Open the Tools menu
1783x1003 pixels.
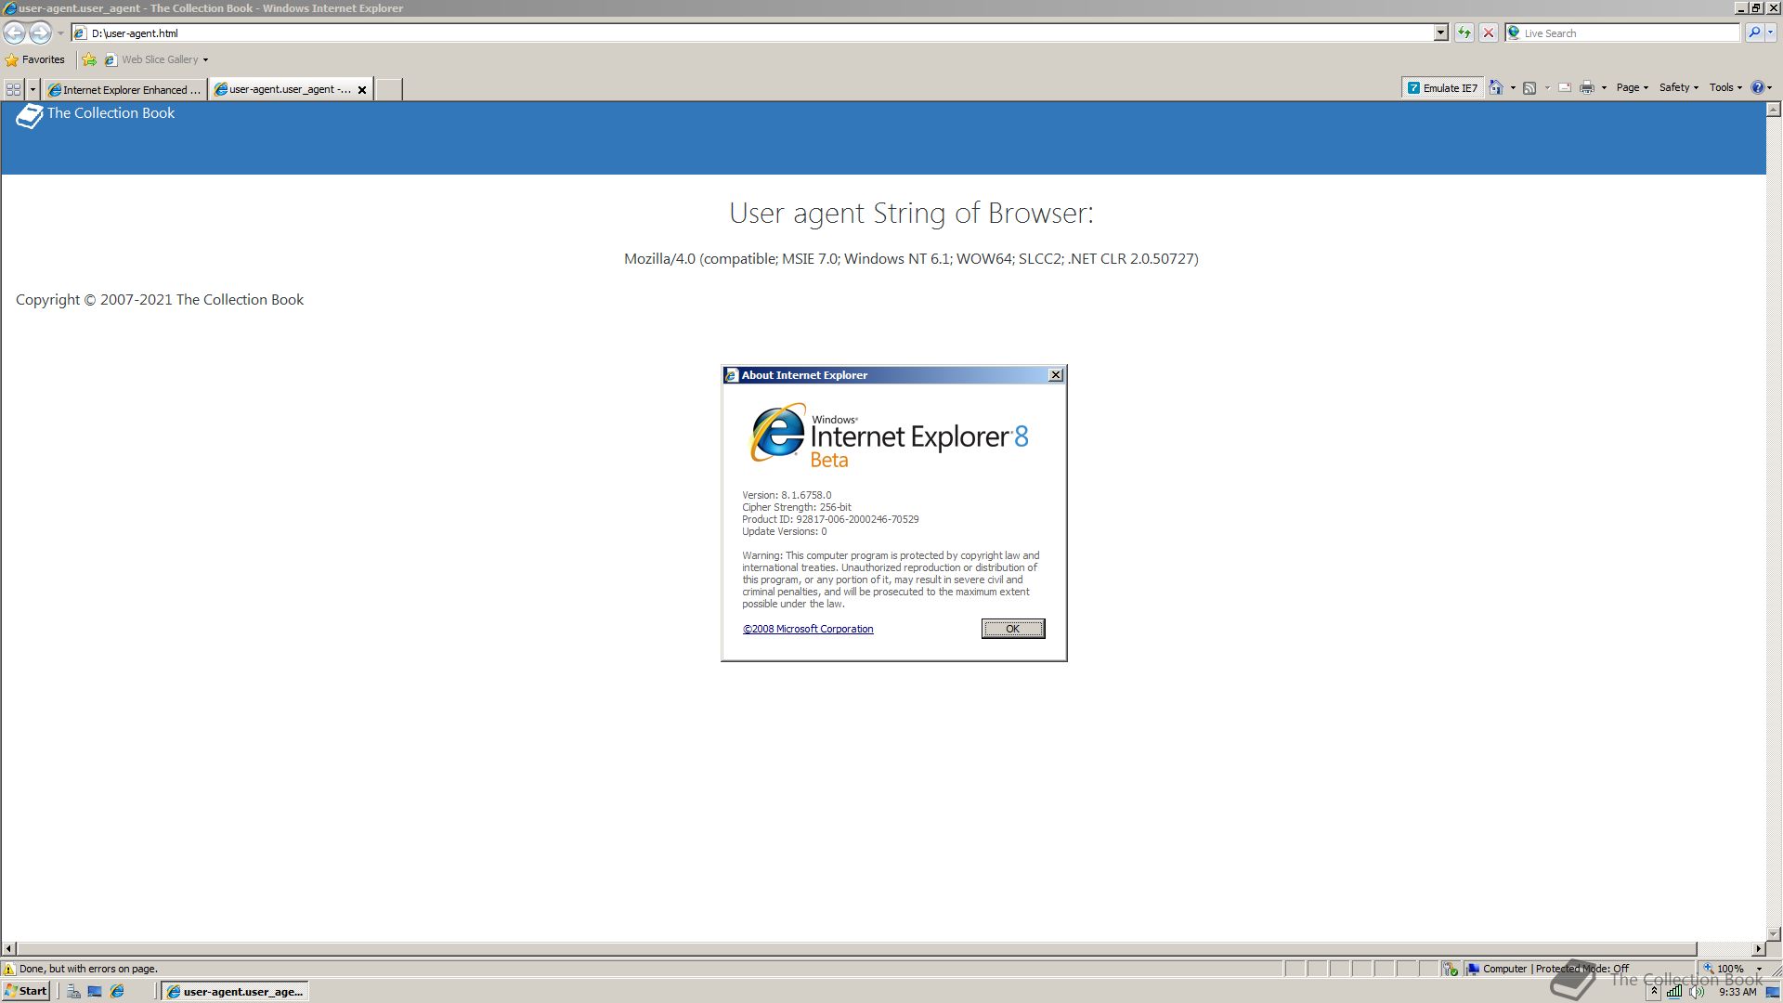(1725, 87)
